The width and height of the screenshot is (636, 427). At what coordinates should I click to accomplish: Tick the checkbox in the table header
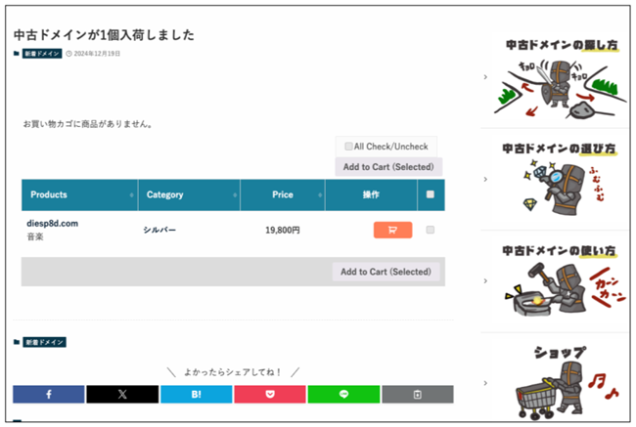pos(431,194)
